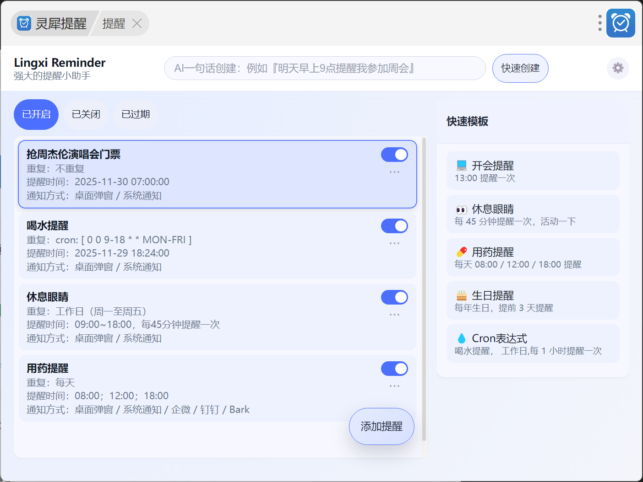
Task: Click the eyes icon of 休息眼睛 template
Action: (461, 209)
